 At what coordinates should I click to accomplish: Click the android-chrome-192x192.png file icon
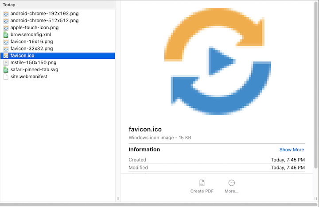(6, 14)
